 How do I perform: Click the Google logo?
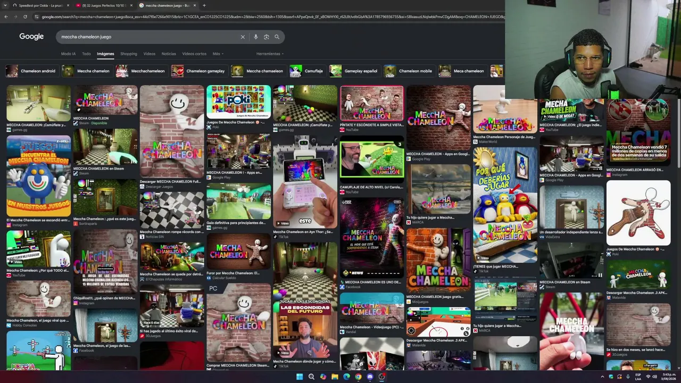(x=31, y=37)
